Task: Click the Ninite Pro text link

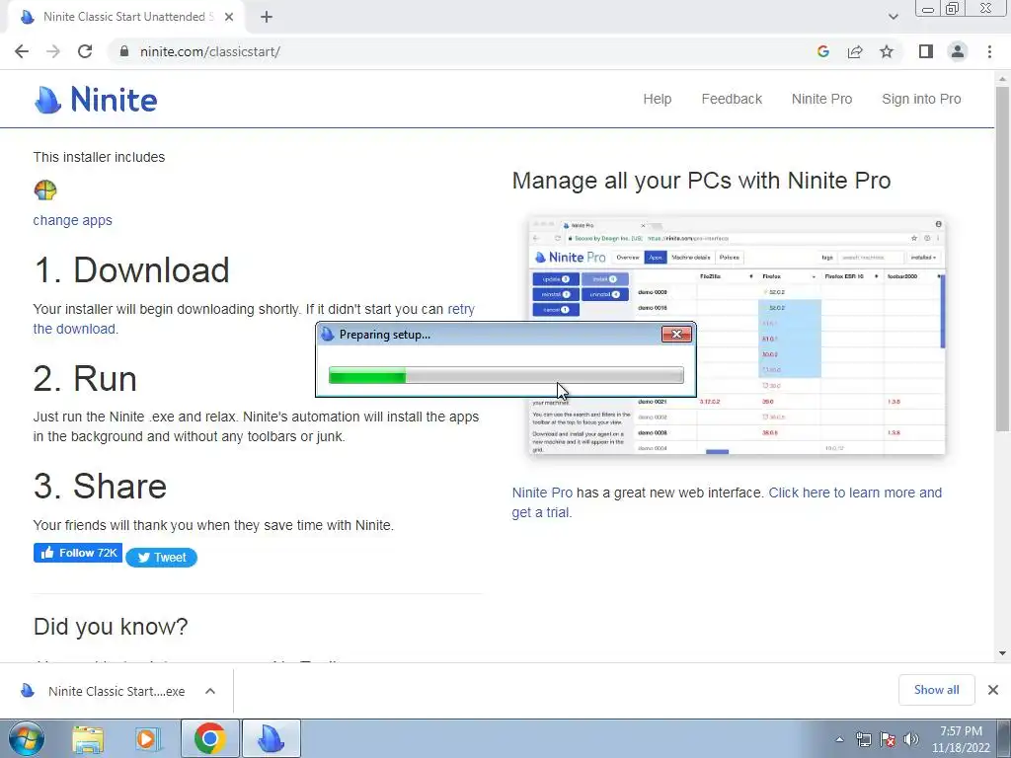Action: (542, 493)
